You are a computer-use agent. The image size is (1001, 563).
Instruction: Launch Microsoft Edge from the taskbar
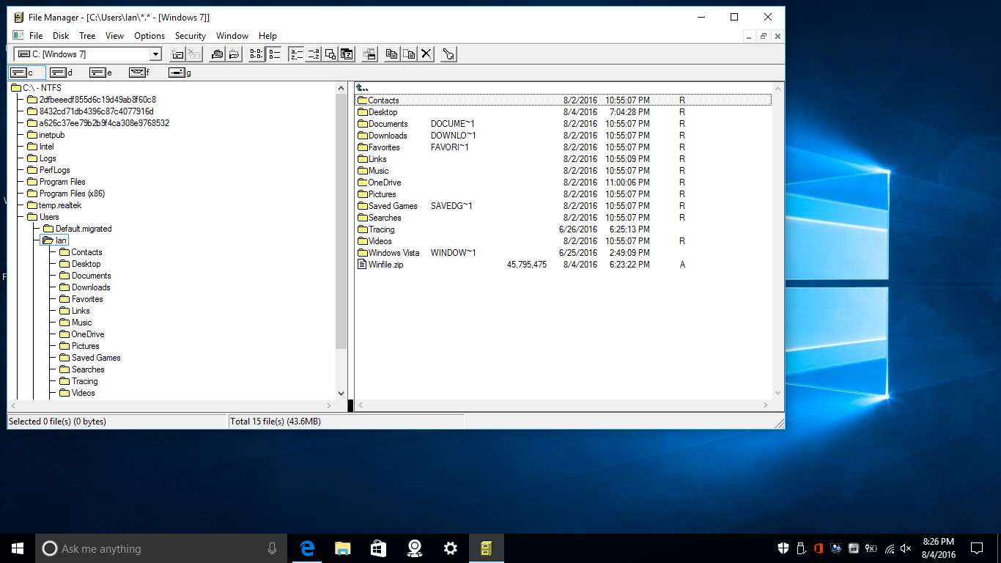click(306, 548)
